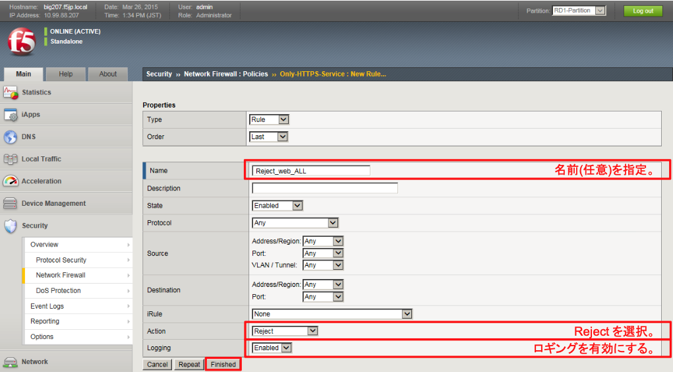This screenshot has width=673, height=372.
Task: Open Source Address/Region dropdown
Action: (323, 241)
